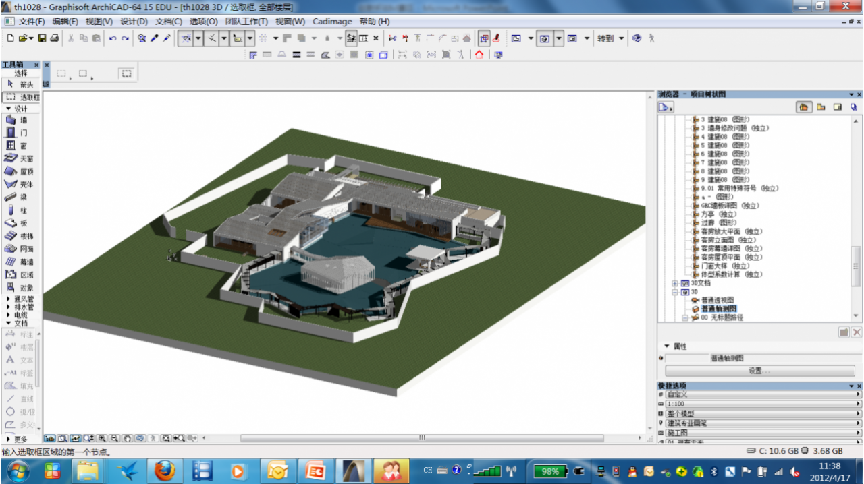The height and width of the screenshot is (484, 864).
Task: Click the Undo arrow in toolbar
Action: [x=112, y=38]
